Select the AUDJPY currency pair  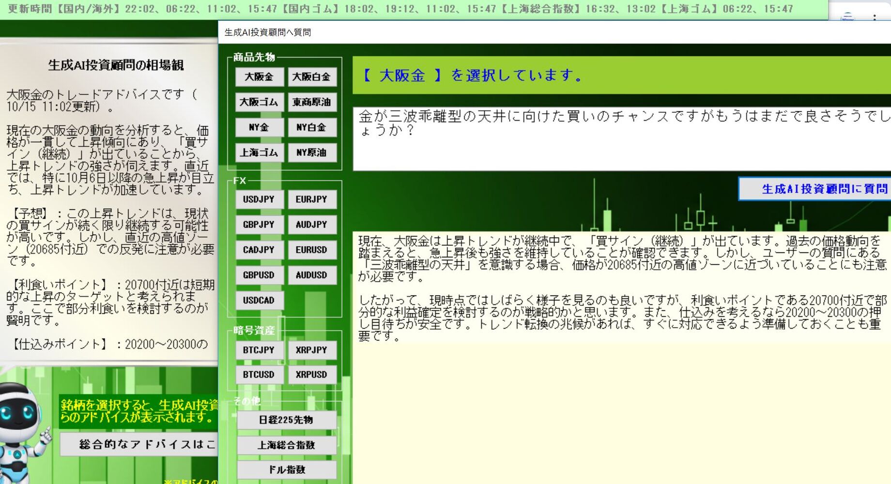[x=312, y=225]
